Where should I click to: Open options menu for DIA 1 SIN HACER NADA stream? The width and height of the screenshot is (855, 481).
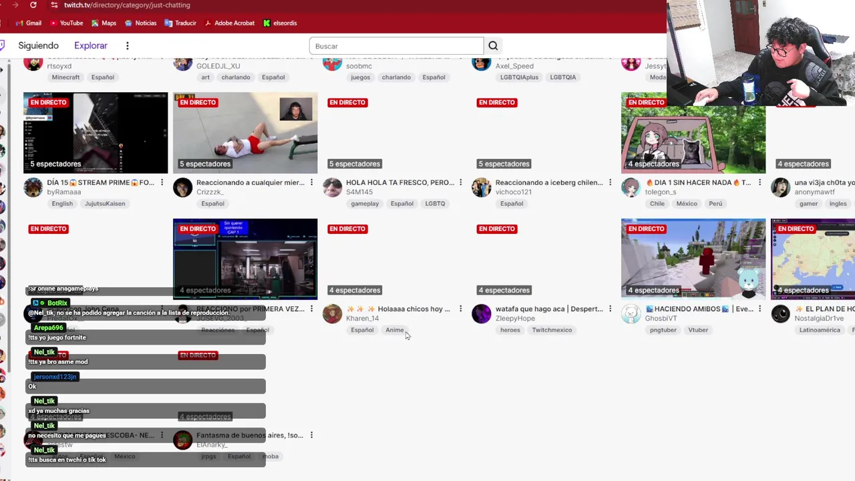coord(759,182)
